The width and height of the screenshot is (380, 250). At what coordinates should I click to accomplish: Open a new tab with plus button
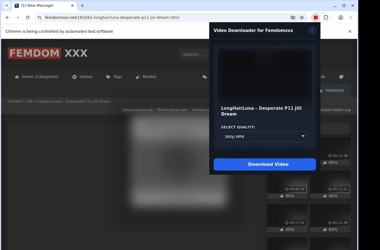(82, 6)
